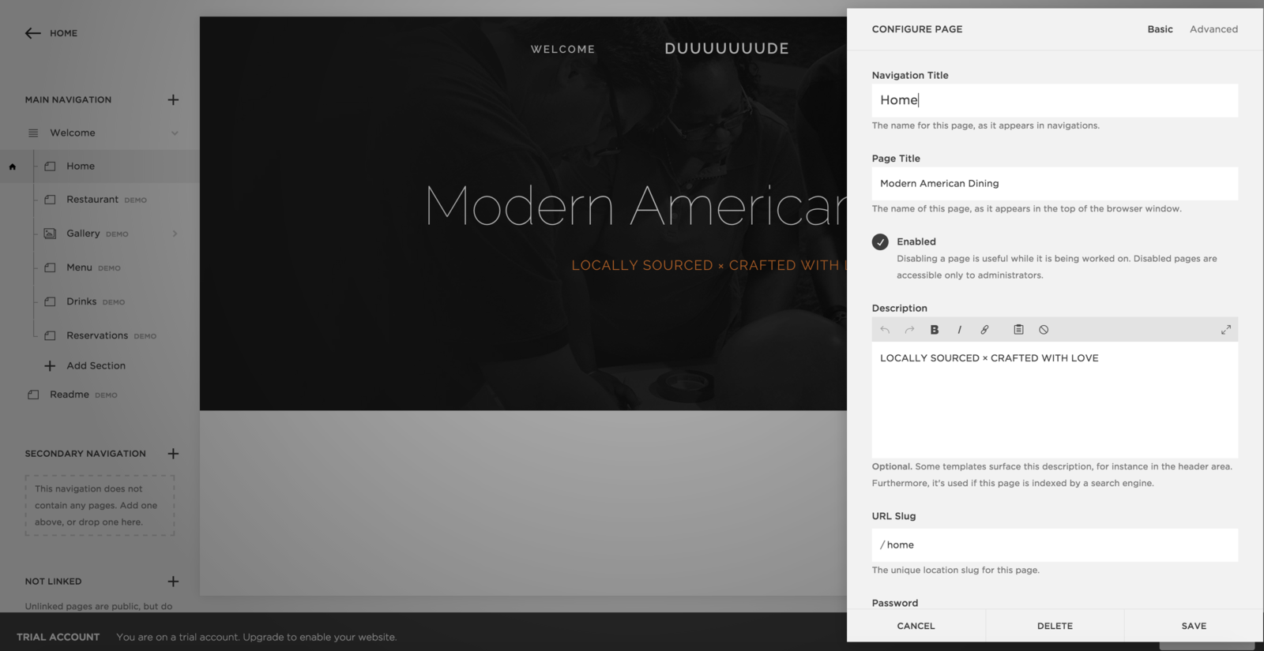Image resolution: width=1264 pixels, height=651 pixels.
Task: Click the remove formatting icon
Action: pos(1044,330)
